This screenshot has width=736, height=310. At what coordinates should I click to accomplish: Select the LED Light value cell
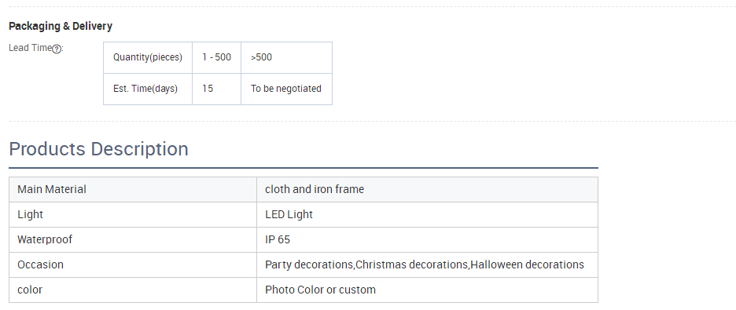point(427,215)
